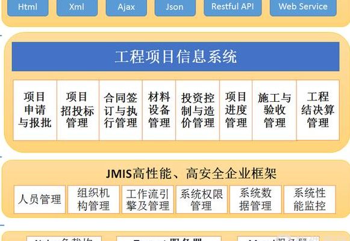Select the 人员管理 box

pos(40,199)
